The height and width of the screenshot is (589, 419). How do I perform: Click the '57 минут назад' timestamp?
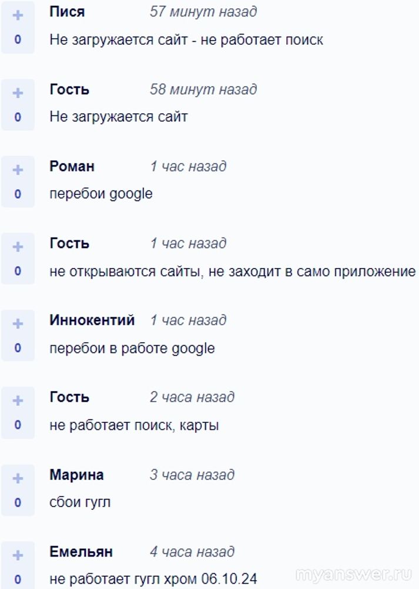pyautogui.click(x=203, y=12)
